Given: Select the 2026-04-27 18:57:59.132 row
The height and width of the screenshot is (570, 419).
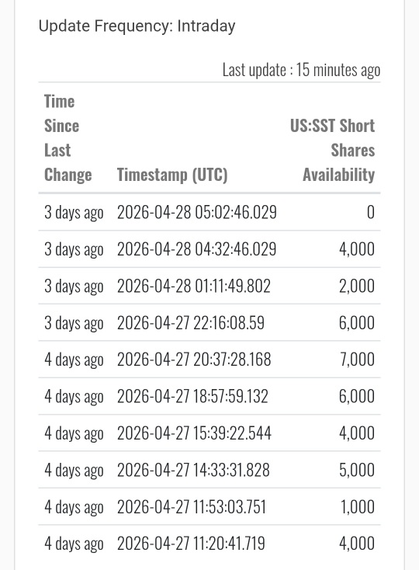Looking at the screenshot, I should click(x=209, y=396).
